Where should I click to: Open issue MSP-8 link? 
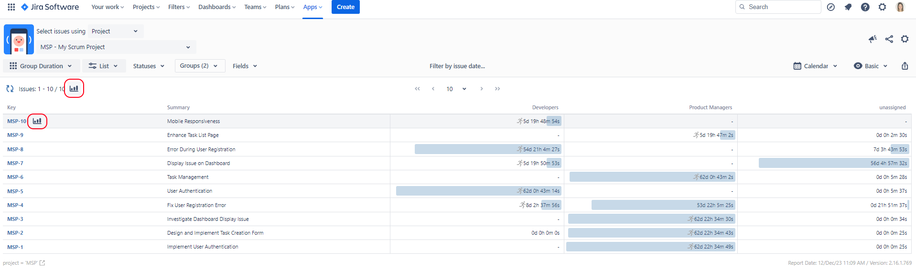15,149
